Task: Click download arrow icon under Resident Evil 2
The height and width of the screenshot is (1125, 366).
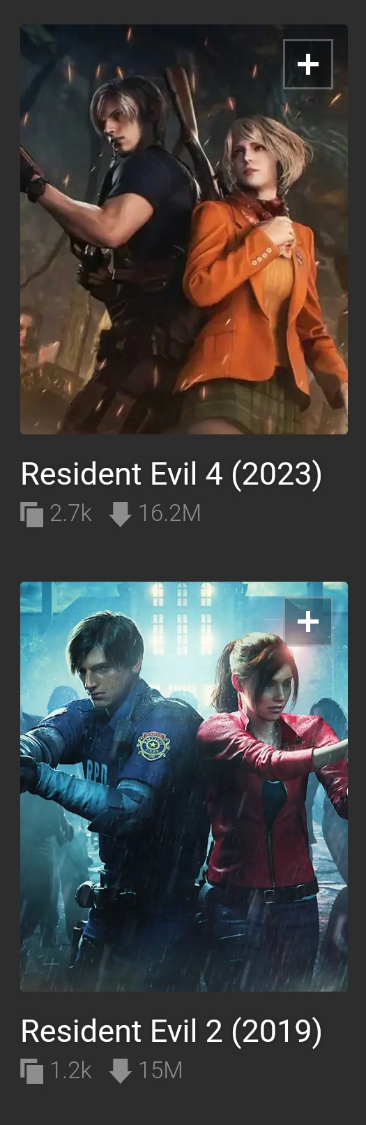Action: coord(121,1071)
